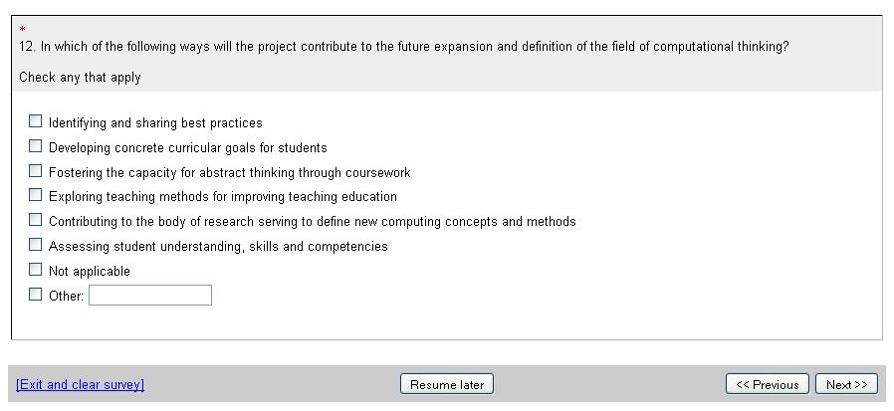Click the question 12 heading text
The width and height of the screenshot is (894, 411).
pos(404,47)
